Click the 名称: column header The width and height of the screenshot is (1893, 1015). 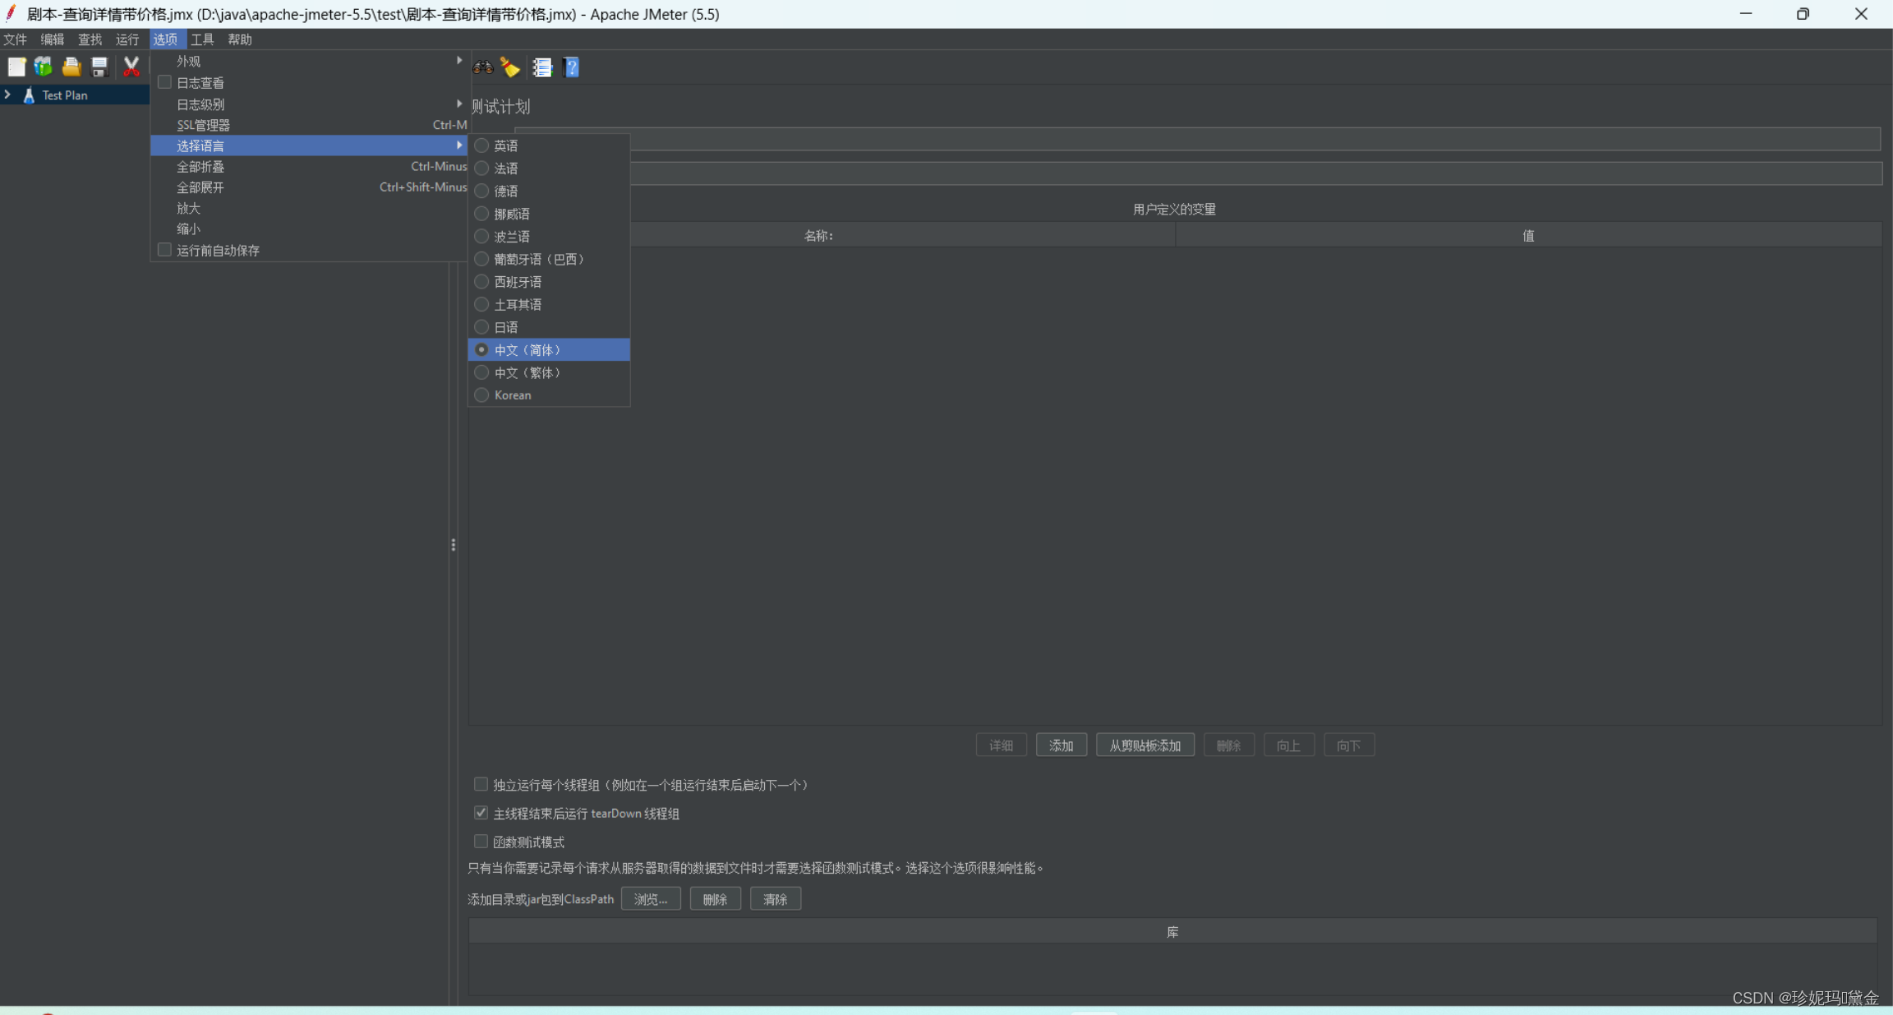tap(822, 236)
